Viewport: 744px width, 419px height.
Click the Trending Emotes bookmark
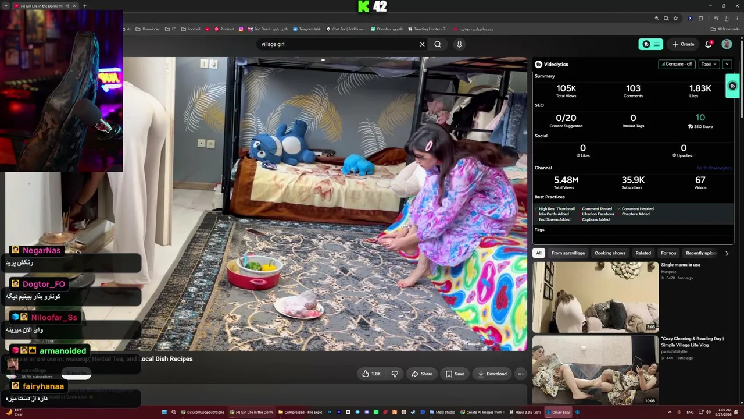click(428, 29)
